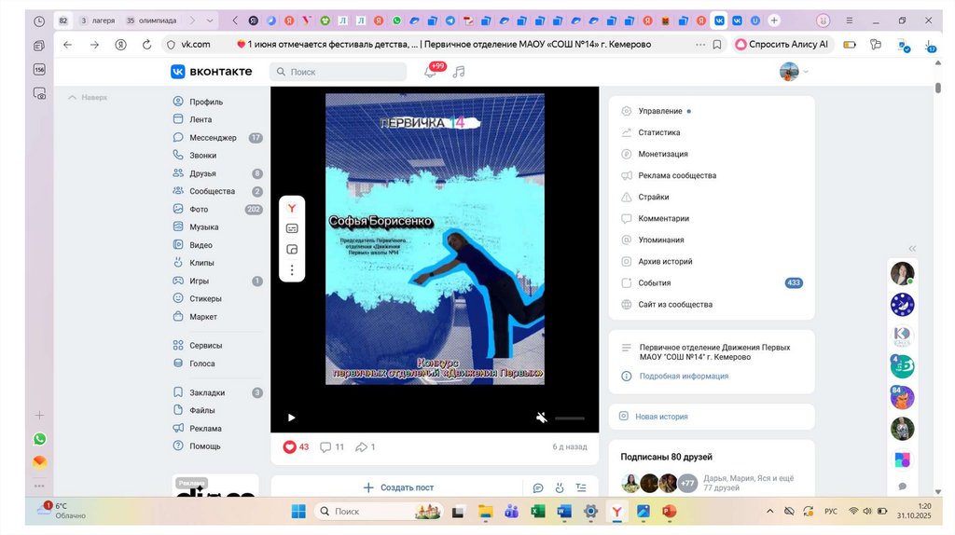
Task: Play the video in the post
Action: [x=291, y=418]
